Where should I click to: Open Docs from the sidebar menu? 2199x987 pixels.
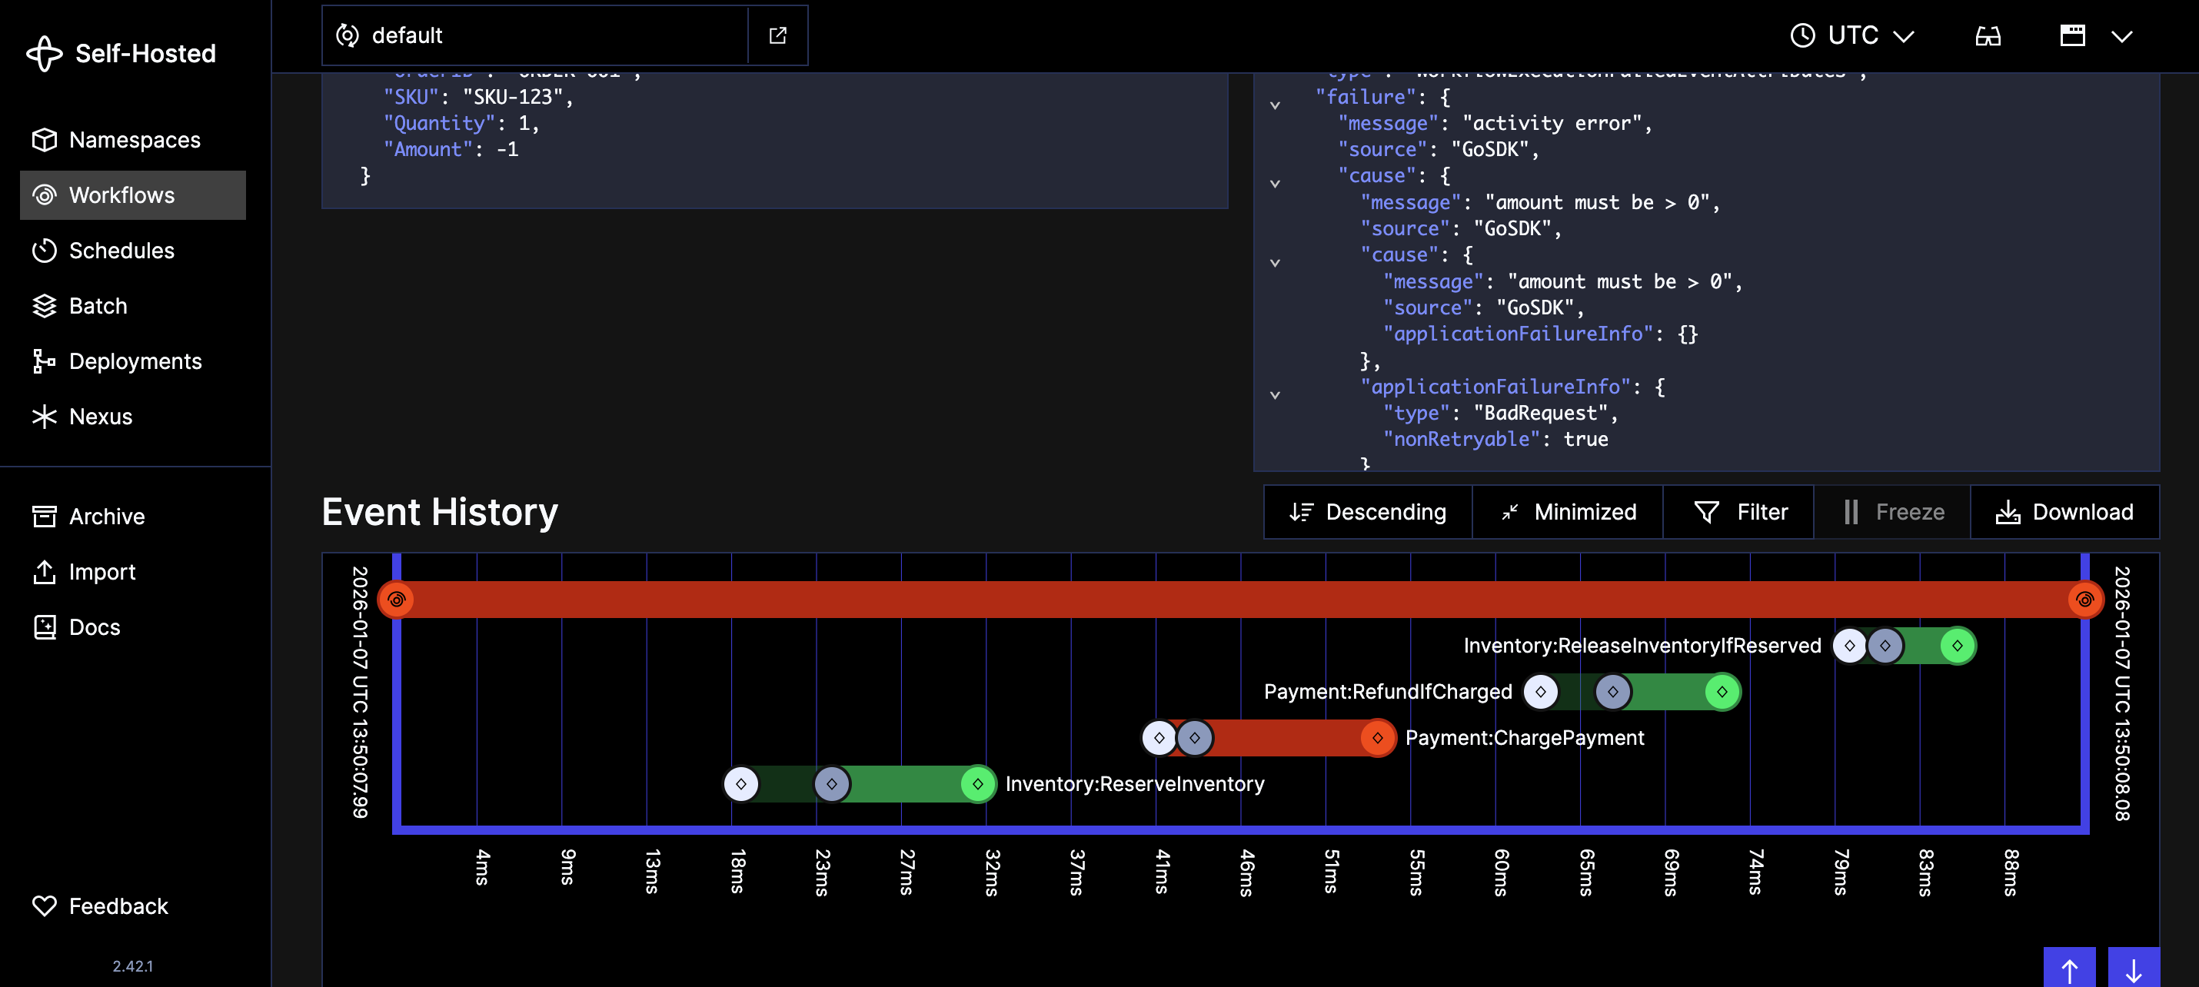[x=94, y=626]
